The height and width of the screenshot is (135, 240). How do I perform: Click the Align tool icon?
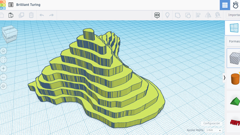point(198,15)
